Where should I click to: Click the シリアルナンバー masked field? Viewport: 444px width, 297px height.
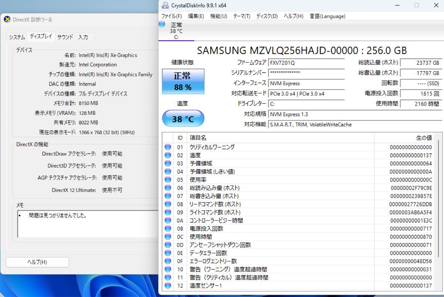(306, 73)
